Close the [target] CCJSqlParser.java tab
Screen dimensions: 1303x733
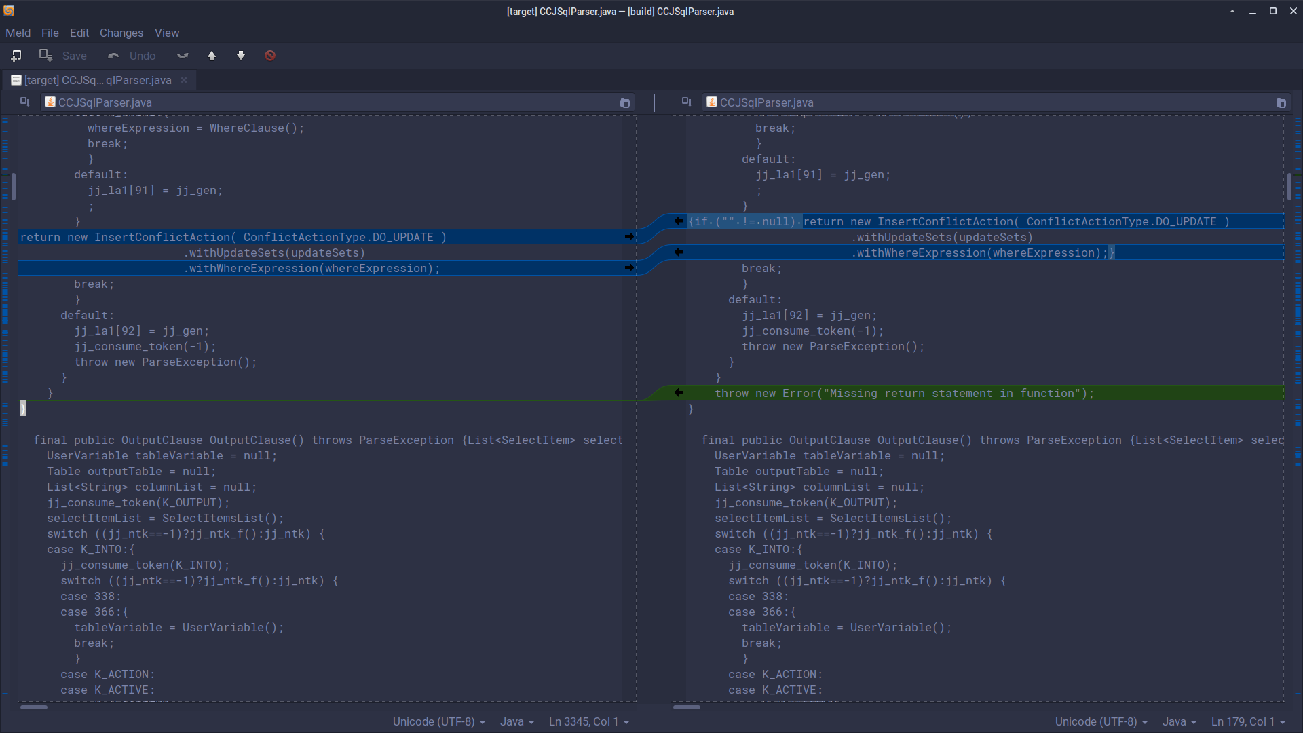pyautogui.click(x=184, y=80)
